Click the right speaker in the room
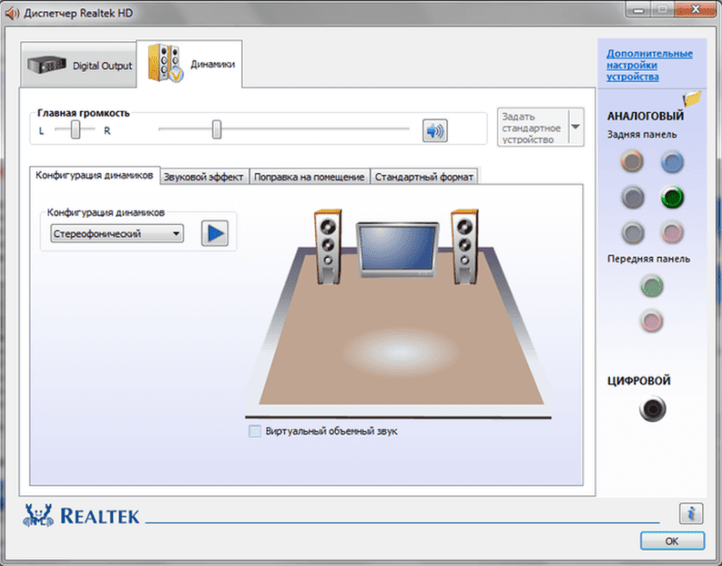The height and width of the screenshot is (566, 722). [x=465, y=246]
